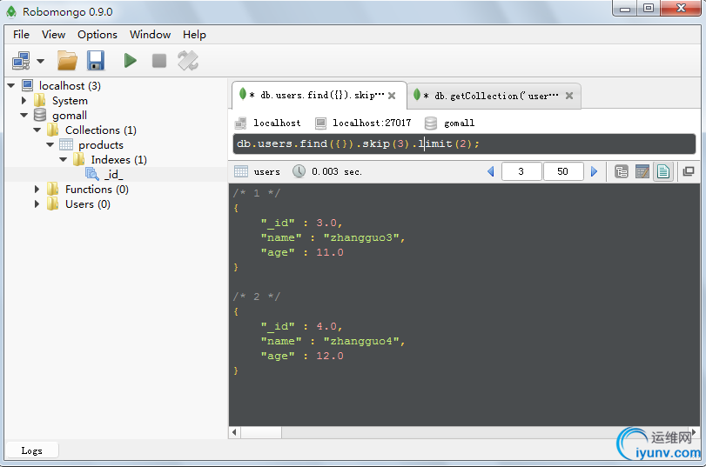Click the 0.003 sec. execution time label
706x467 pixels.
(336, 171)
